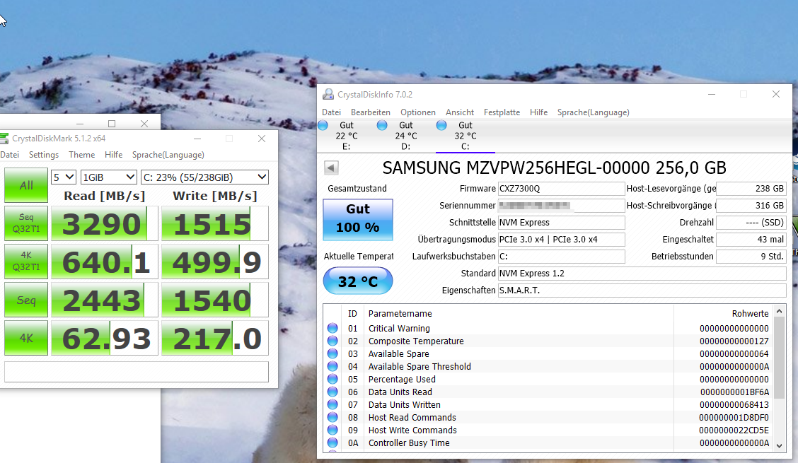Click the blue status dot for drive E:

(323, 125)
